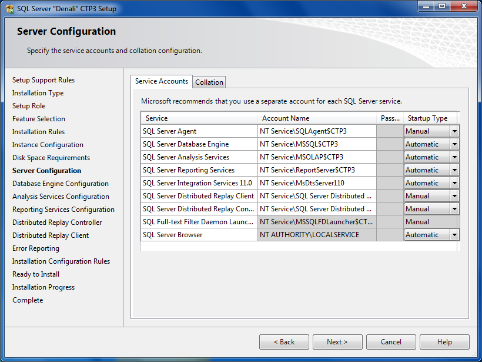Go back with the Back button
This screenshot has height=362, width=482.
pos(284,342)
